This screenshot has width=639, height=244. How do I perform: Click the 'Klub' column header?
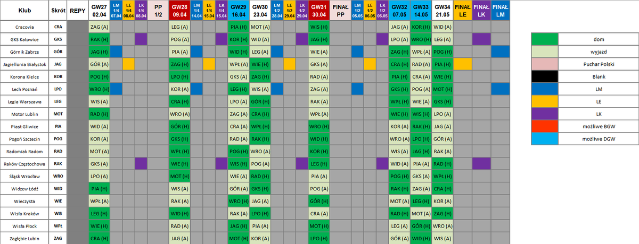point(24,11)
